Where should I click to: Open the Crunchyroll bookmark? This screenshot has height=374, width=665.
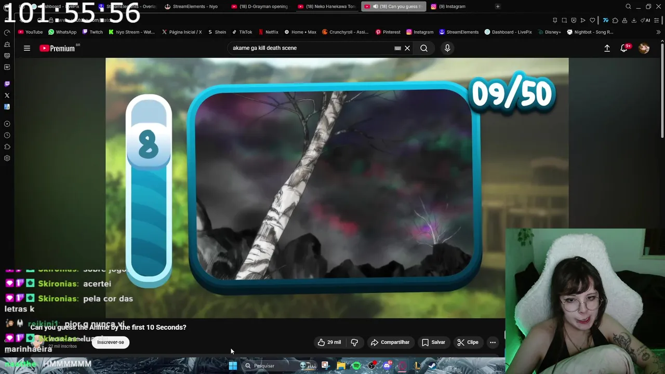(345, 32)
